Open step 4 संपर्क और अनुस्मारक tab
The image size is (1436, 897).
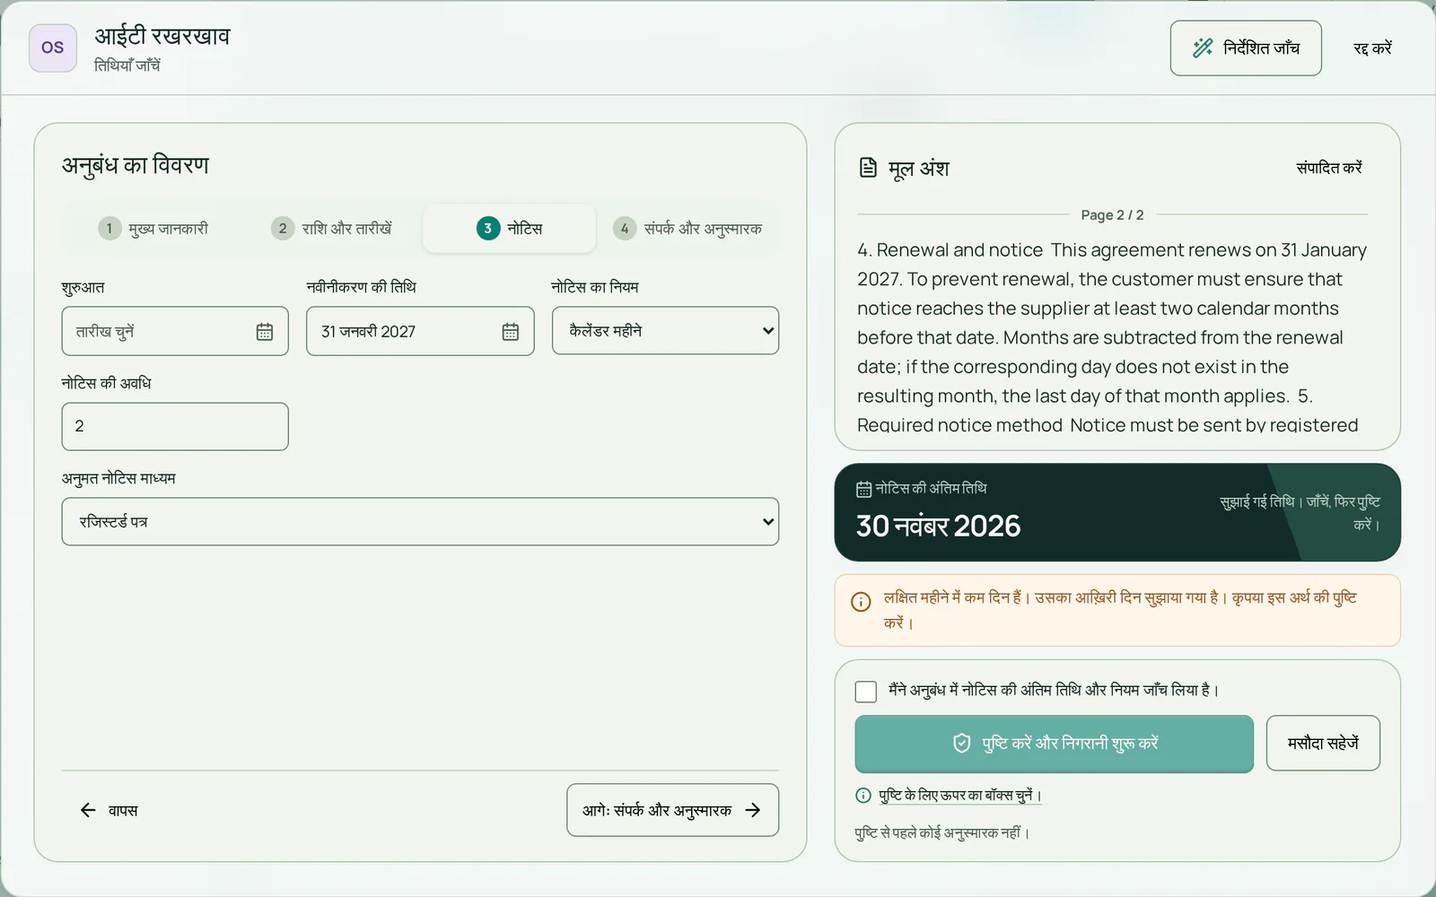point(687,229)
